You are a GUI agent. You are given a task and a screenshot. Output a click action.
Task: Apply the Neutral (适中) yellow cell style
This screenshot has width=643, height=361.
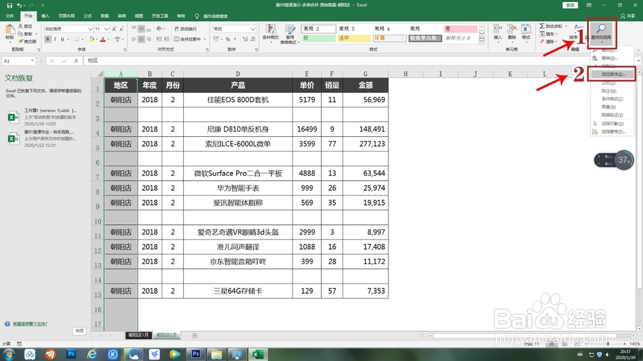pyautogui.click(x=354, y=38)
